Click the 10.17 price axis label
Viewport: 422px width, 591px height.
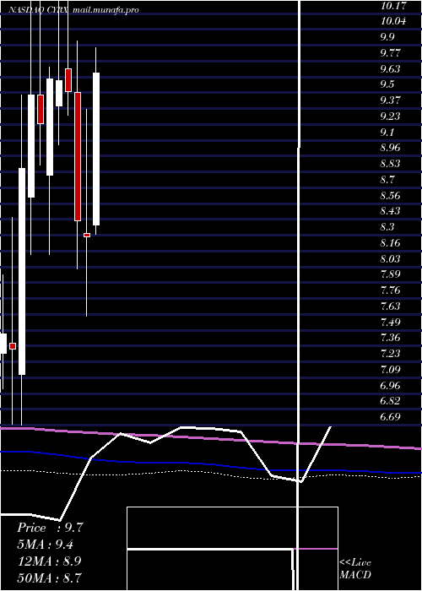tap(393, 6)
